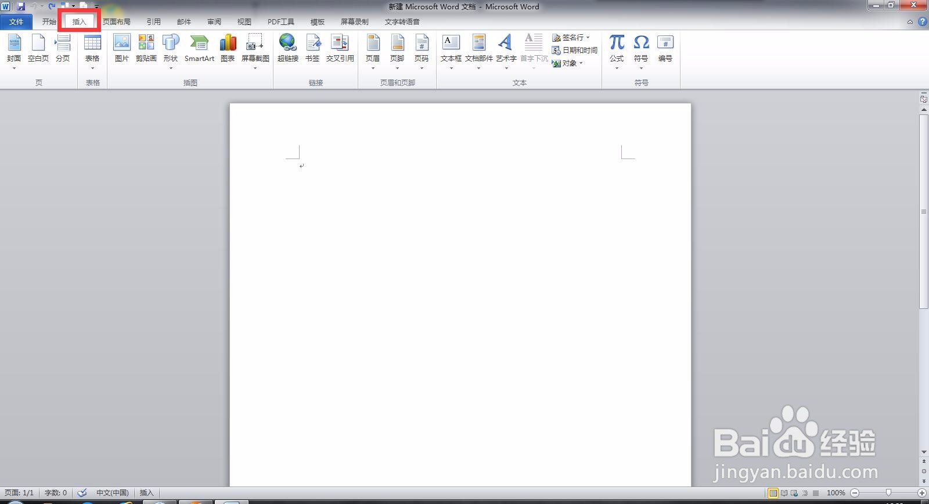Click the vertical scrollbar thumb
This screenshot has width=929, height=504.
(924, 212)
